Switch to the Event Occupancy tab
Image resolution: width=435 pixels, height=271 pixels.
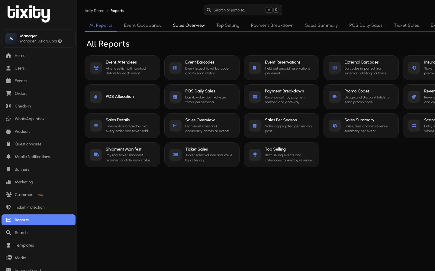click(x=143, y=25)
